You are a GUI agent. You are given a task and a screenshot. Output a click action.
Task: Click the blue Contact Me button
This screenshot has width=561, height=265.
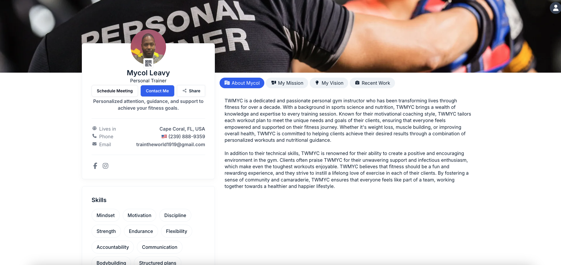(157, 91)
